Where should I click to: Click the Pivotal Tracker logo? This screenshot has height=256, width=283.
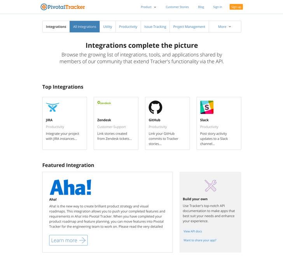[x=63, y=7]
